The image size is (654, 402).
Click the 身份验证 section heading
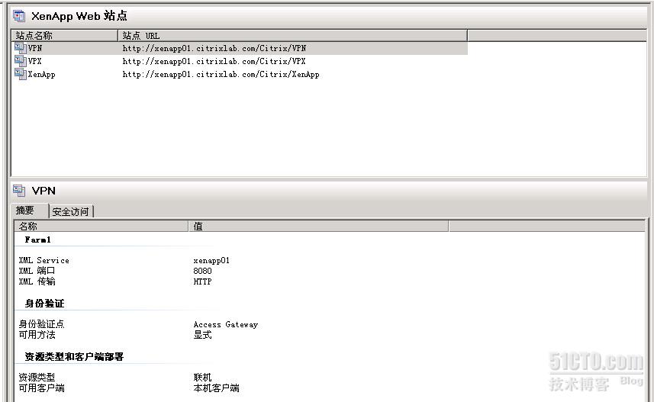tap(44, 303)
